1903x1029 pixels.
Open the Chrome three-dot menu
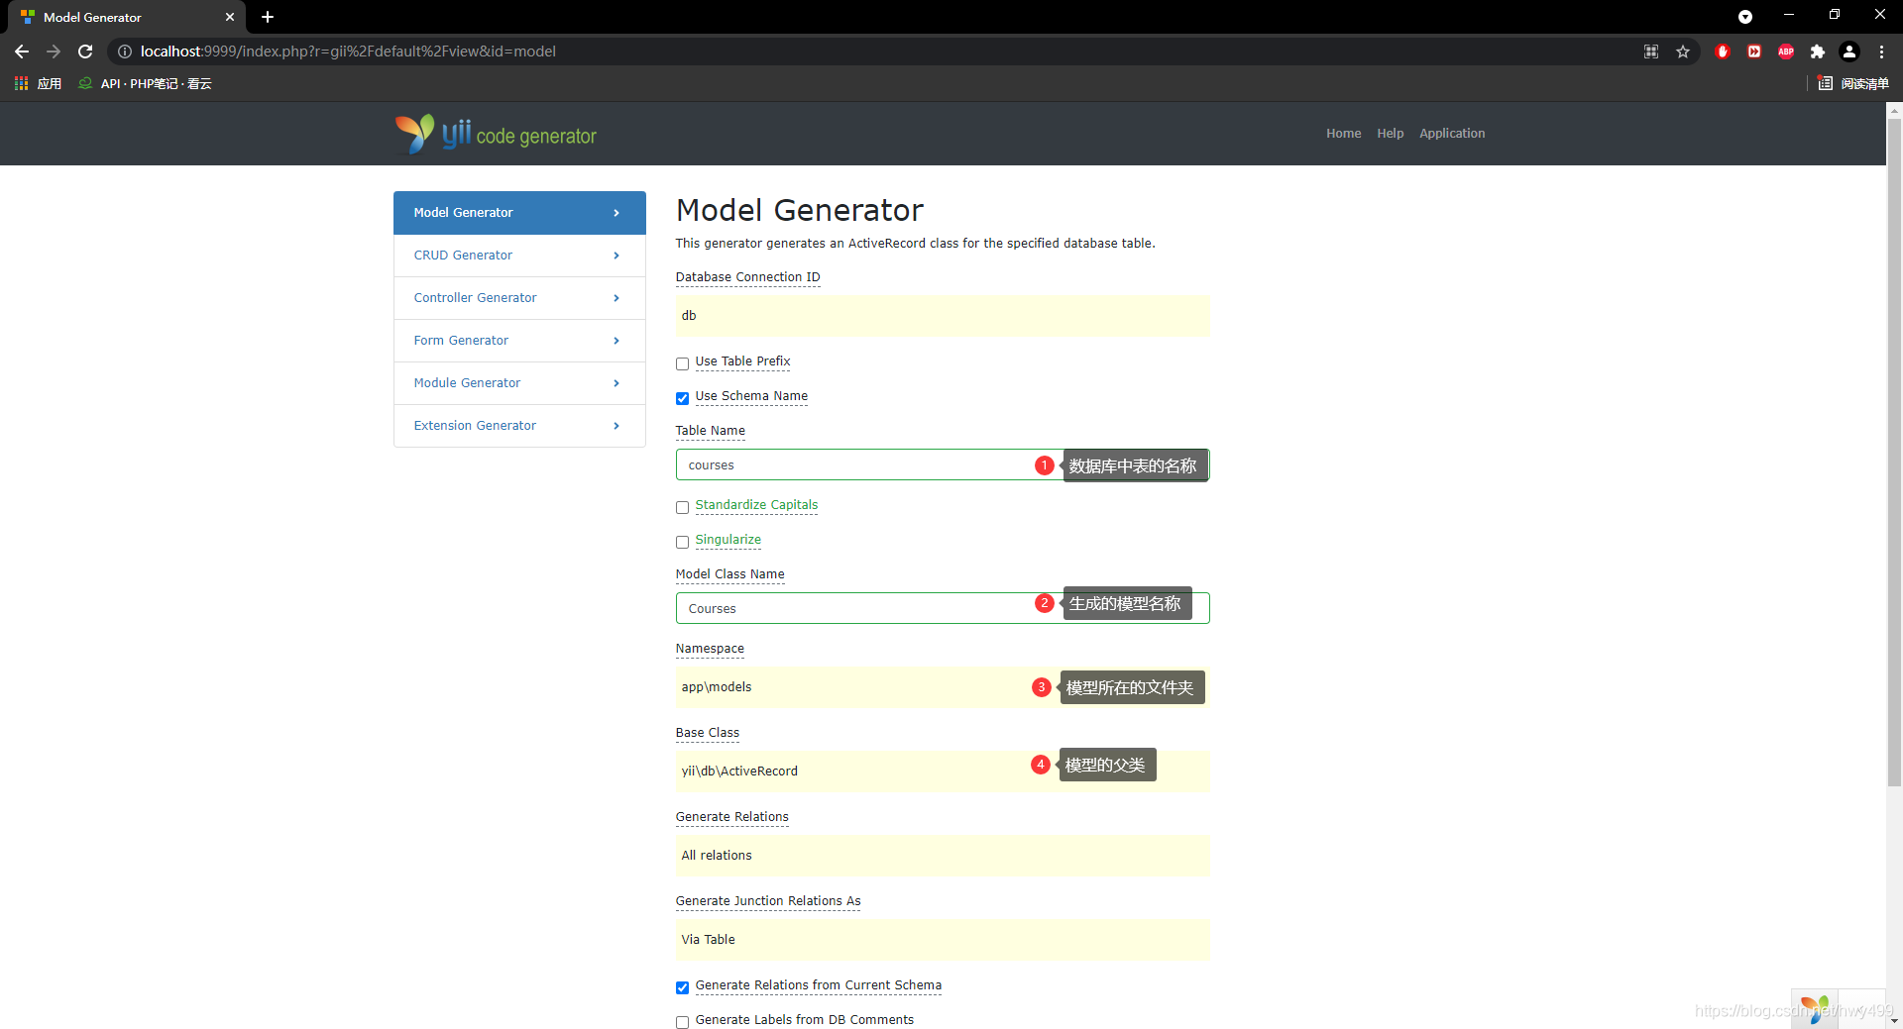(x=1881, y=51)
